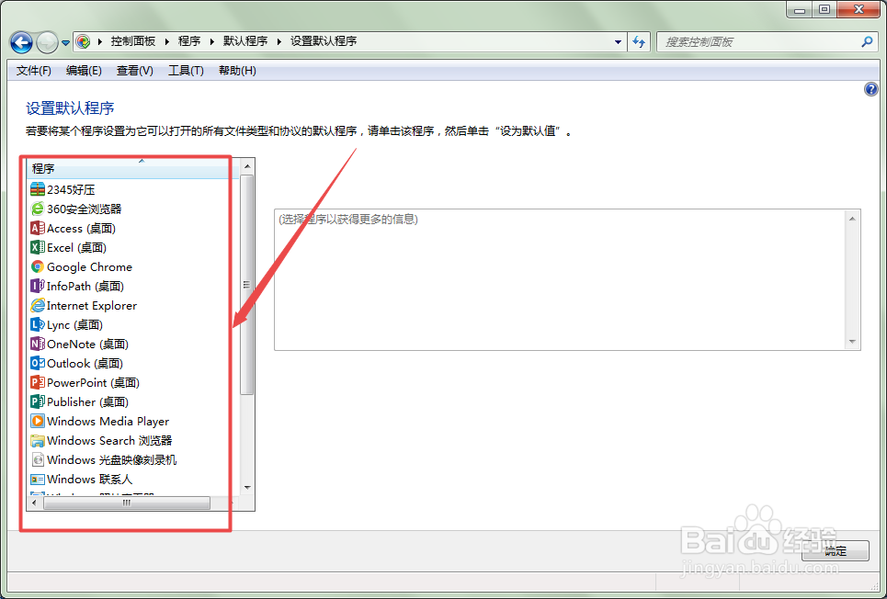The image size is (887, 599).
Task: Open the 工具(T) menu
Action: tap(186, 70)
